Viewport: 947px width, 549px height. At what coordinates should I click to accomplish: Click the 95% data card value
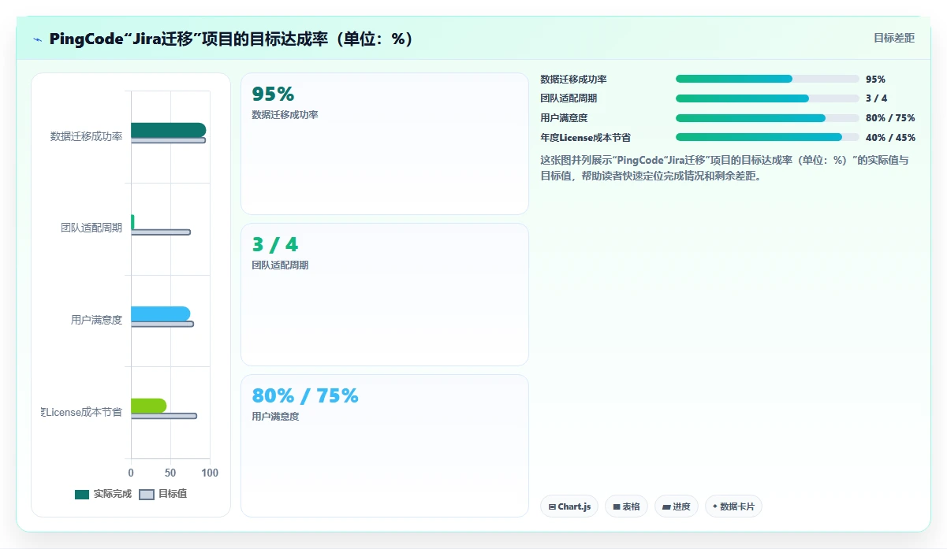click(x=273, y=94)
